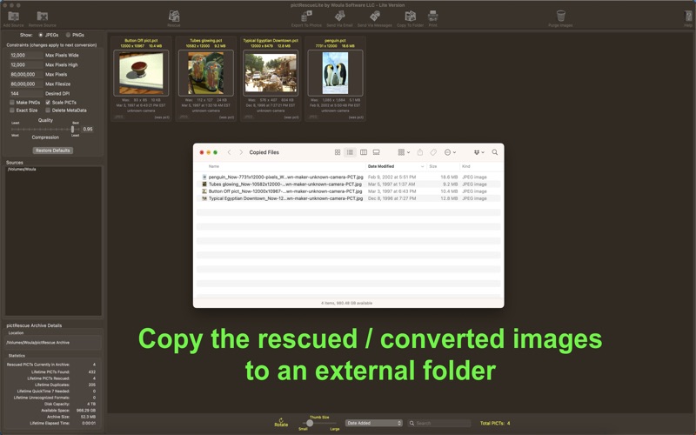Enable the Exact Size checkbox
Image resolution: width=696 pixels, height=435 pixels.
[12, 110]
